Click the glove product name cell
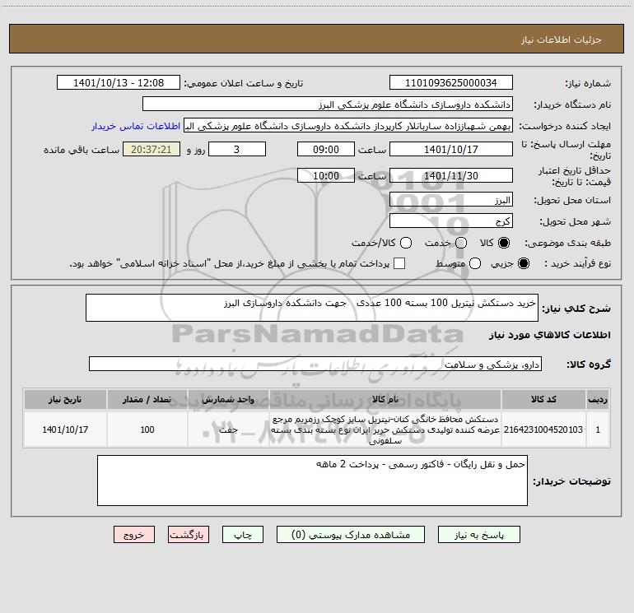This screenshot has width=634, height=613. click(x=385, y=430)
